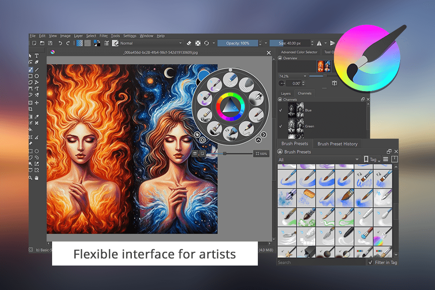Toggle lock on Brush Presets docker
Image resolution: width=435 pixels, height=290 pixels.
click(x=280, y=151)
